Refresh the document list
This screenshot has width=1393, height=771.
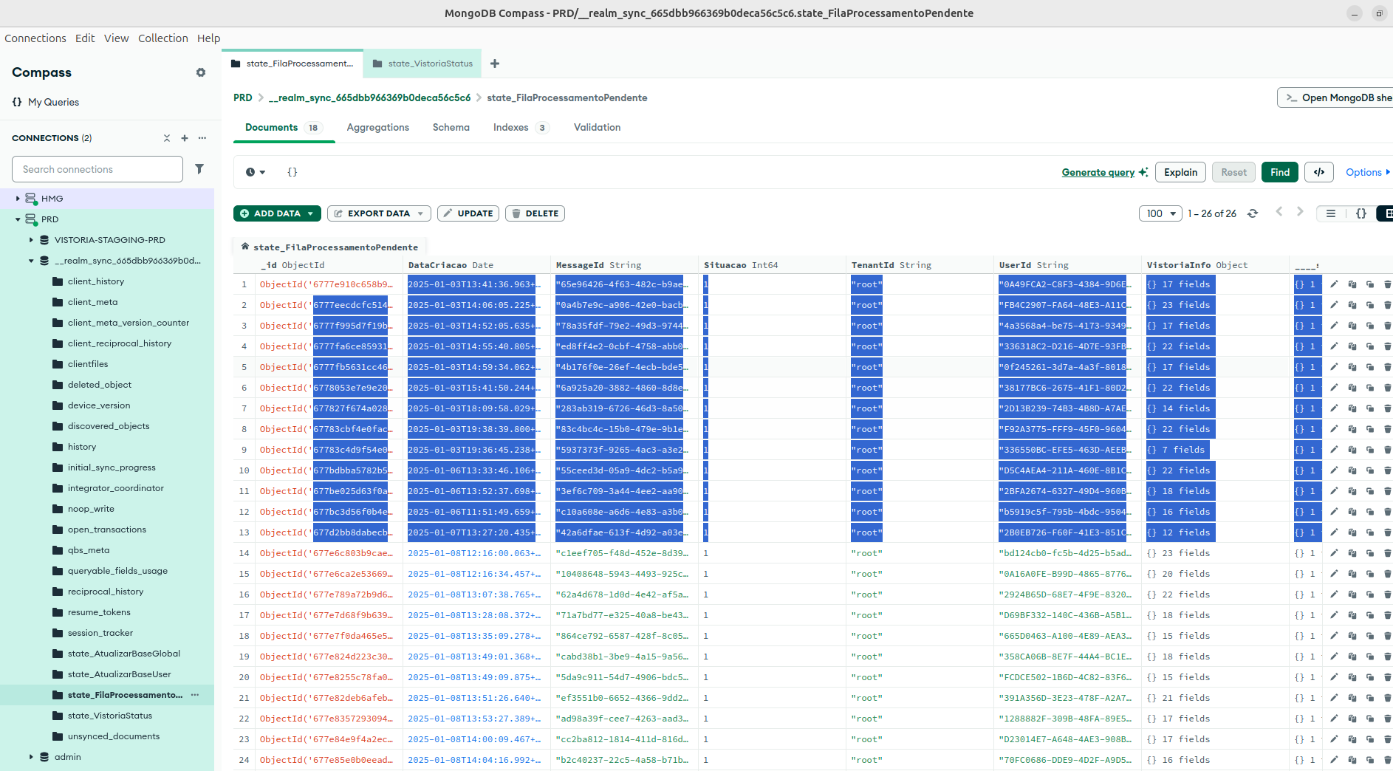point(1253,213)
